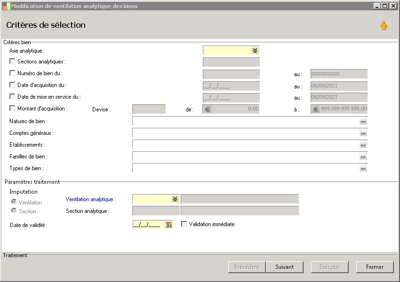This screenshot has width=400, height=282.
Task: Expand the Axe analytique dropdown
Action: (255, 50)
